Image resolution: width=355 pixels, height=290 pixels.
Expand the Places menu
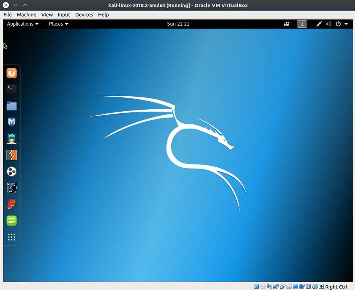(58, 24)
